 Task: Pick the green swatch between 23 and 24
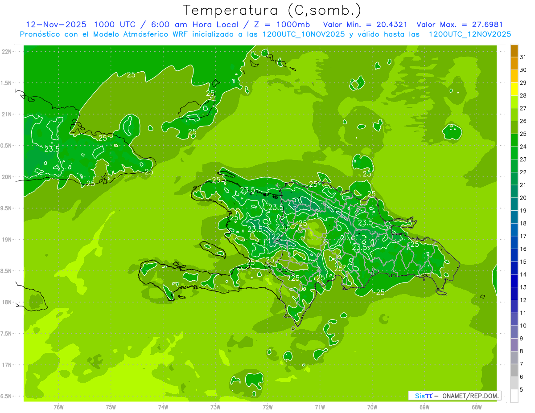click(x=514, y=153)
